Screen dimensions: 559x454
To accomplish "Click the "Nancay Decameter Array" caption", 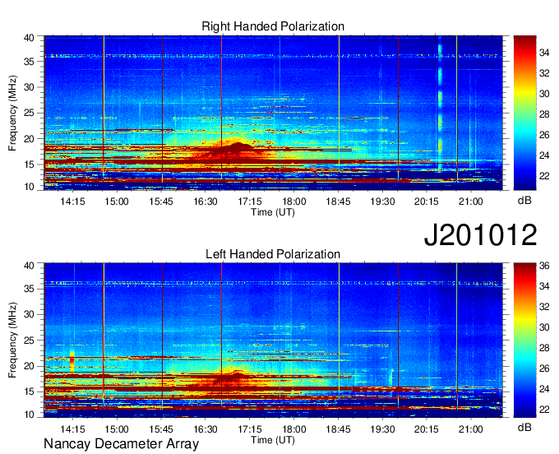I will pyautogui.click(x=121, y=444).
